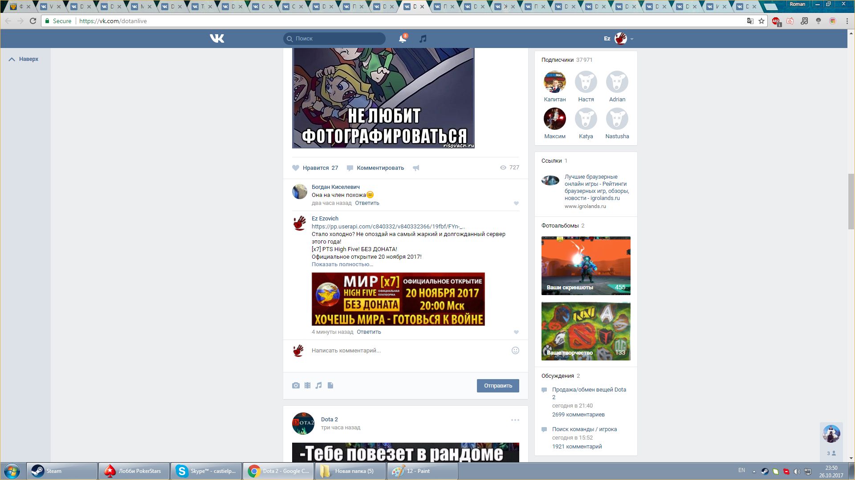Open the emoji smiley picker
Image resolution: width=855 pixels, height=480 pixels.
pyautogui.click(x=515, y=350)
